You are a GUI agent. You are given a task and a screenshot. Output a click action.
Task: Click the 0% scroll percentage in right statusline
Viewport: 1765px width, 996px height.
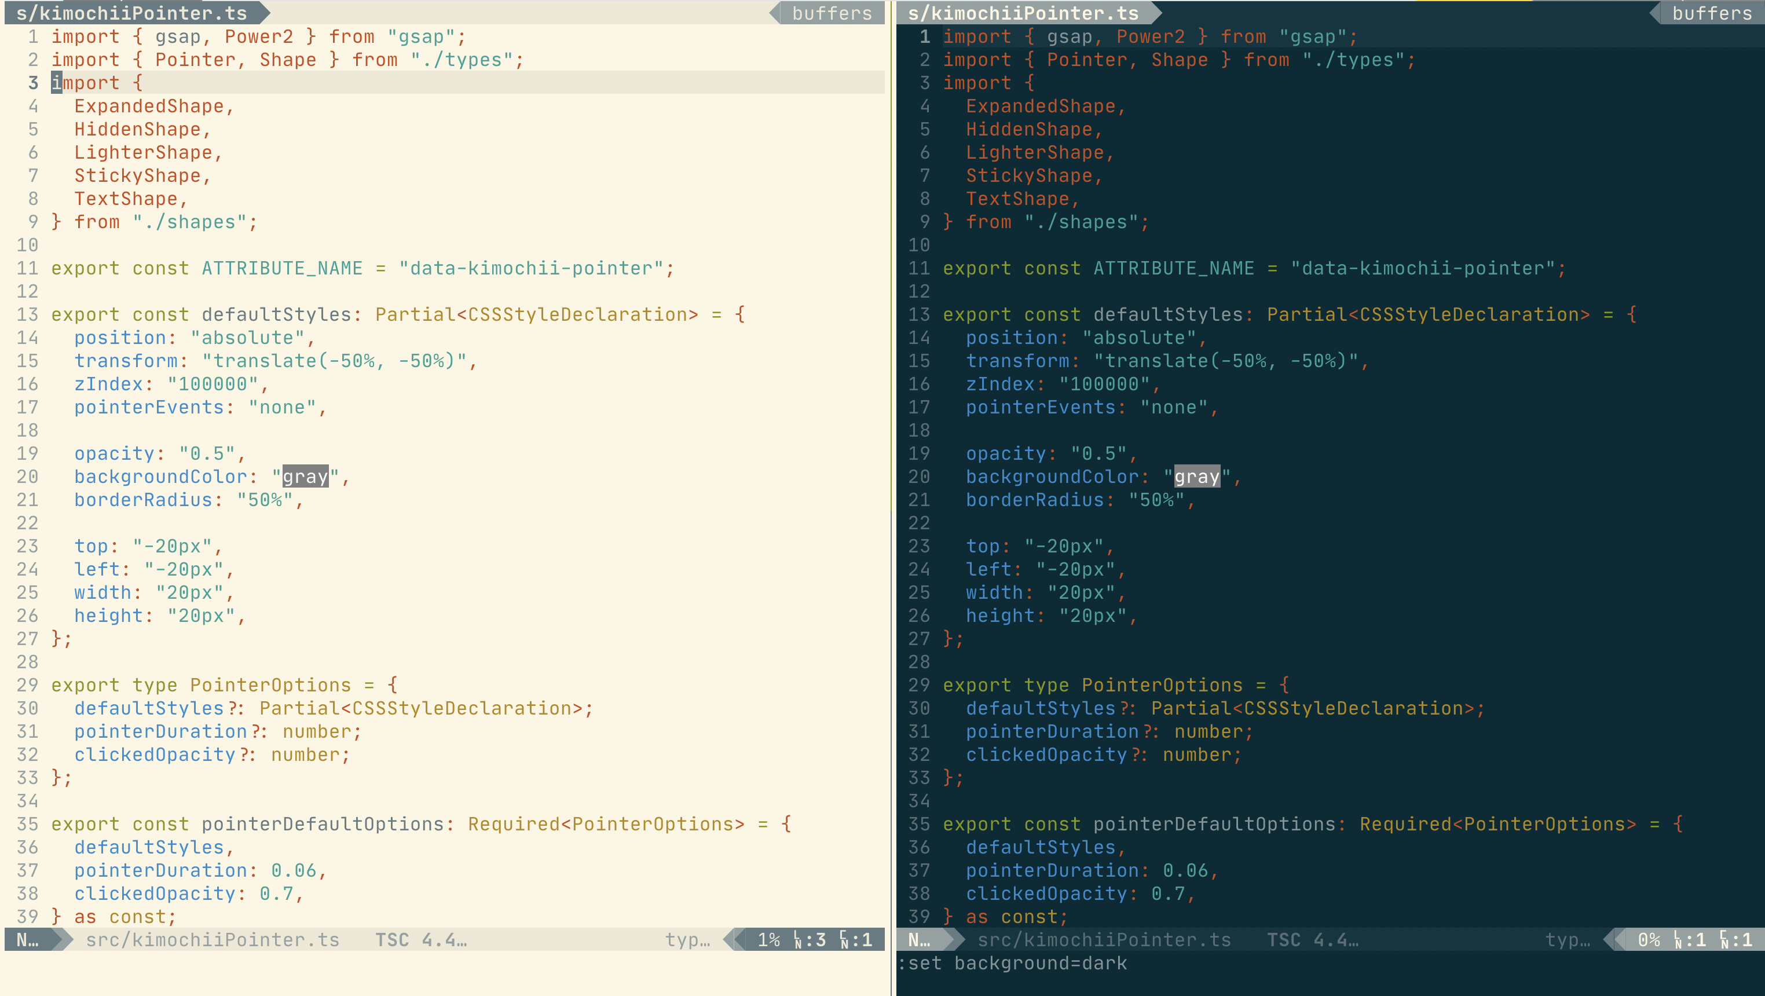(1649, 940)
